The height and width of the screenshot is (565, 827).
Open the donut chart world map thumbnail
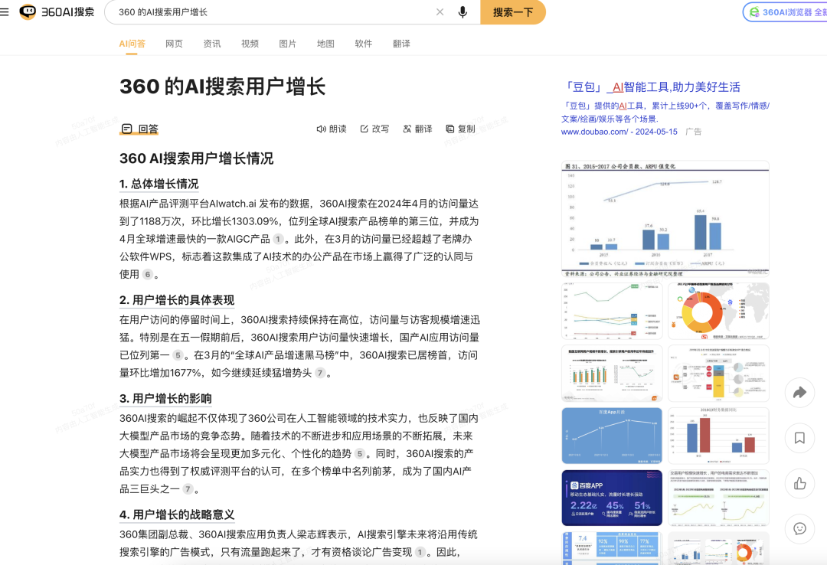click(718, 311)
